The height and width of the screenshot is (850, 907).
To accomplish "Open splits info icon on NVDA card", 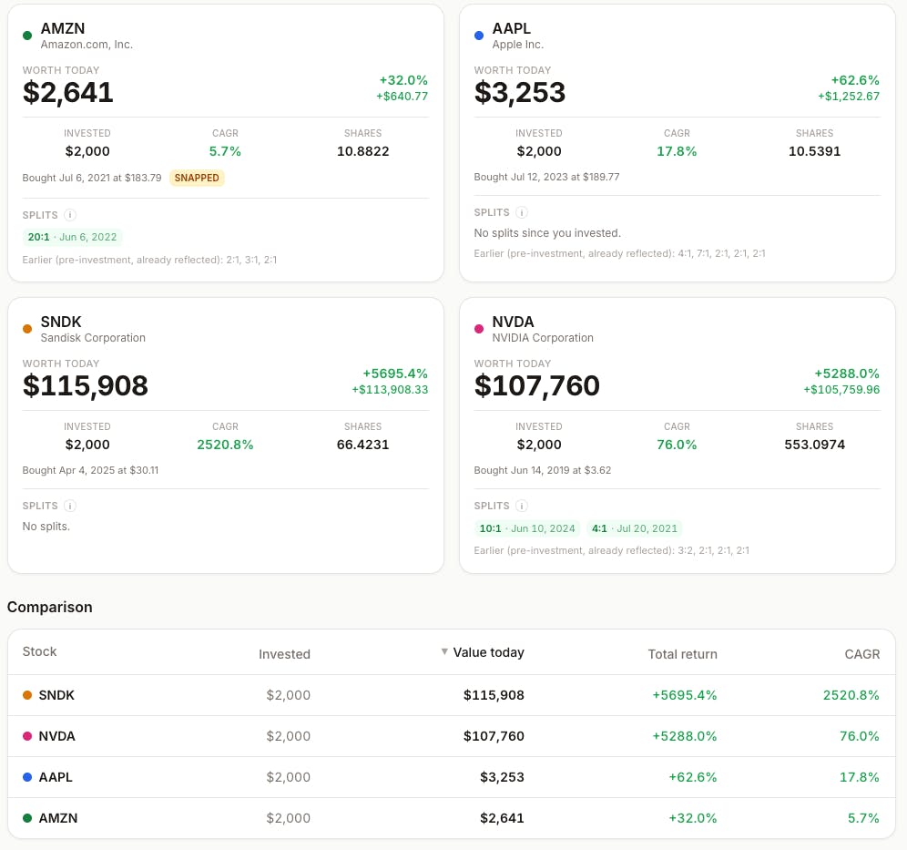I will [522, 506].
